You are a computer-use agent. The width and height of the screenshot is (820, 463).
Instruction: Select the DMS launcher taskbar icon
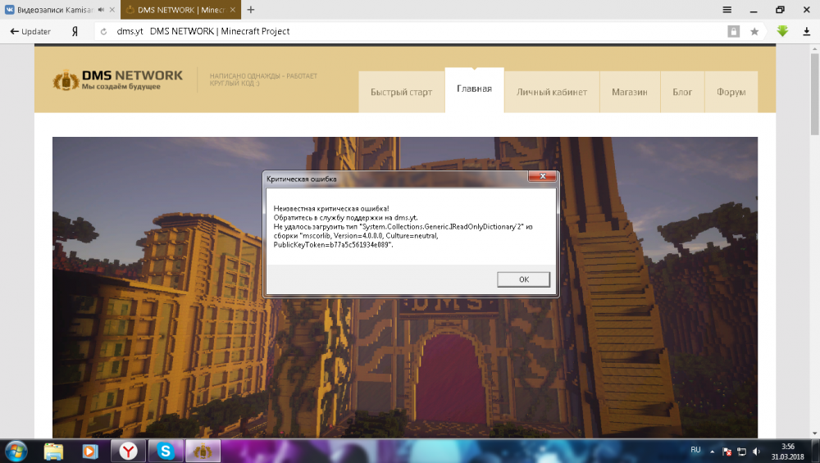pyautogui.click(x=203, y=451)
